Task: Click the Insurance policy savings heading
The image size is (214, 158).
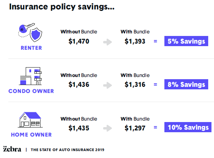Action: [62, 7]
